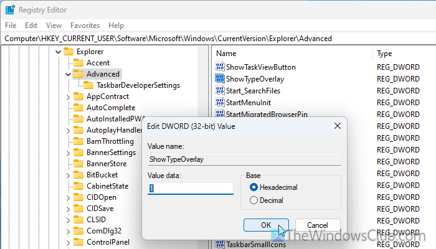Close the Edit DWORD dialog with X

click(x=338, y=126)
